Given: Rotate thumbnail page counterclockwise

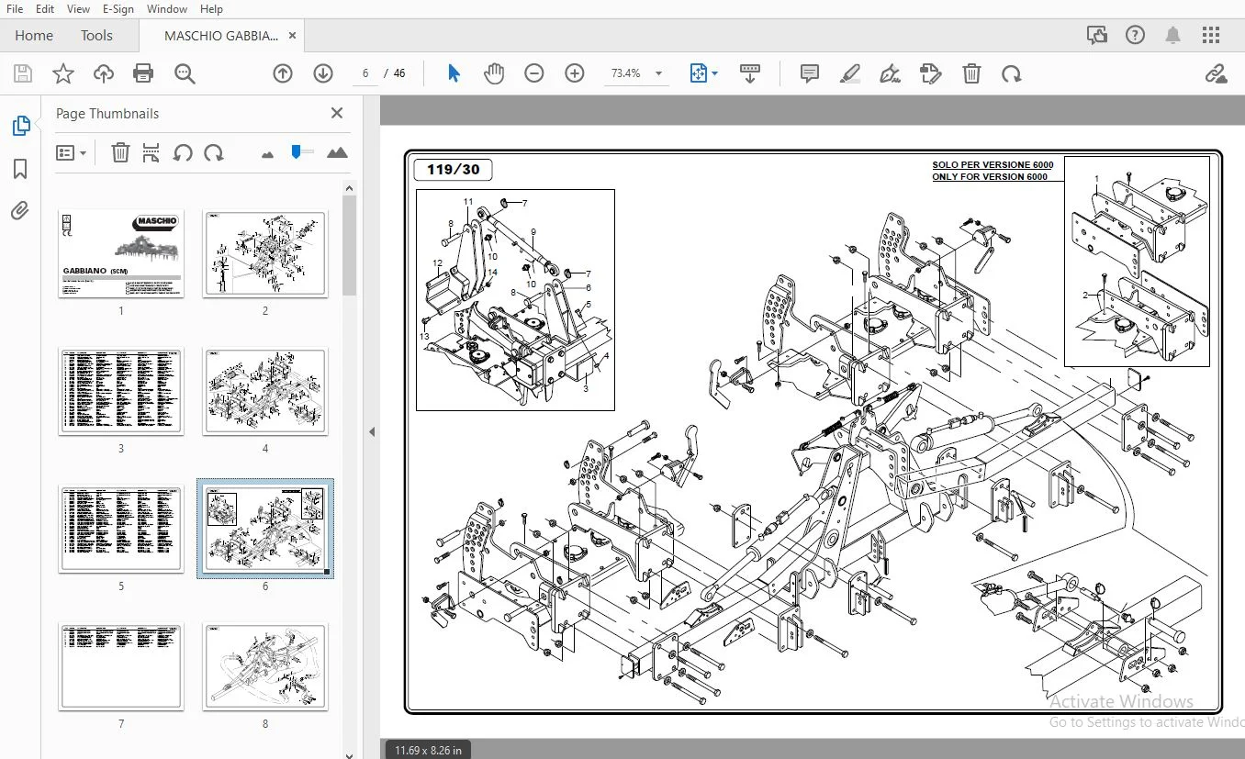Looking at the screenshot, I should click(183, 152).
